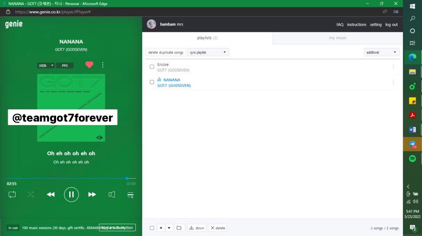This screenshot has width=422, height=236.
Task: Click the browser address bar URL
Action: click(x=53, y=12)
